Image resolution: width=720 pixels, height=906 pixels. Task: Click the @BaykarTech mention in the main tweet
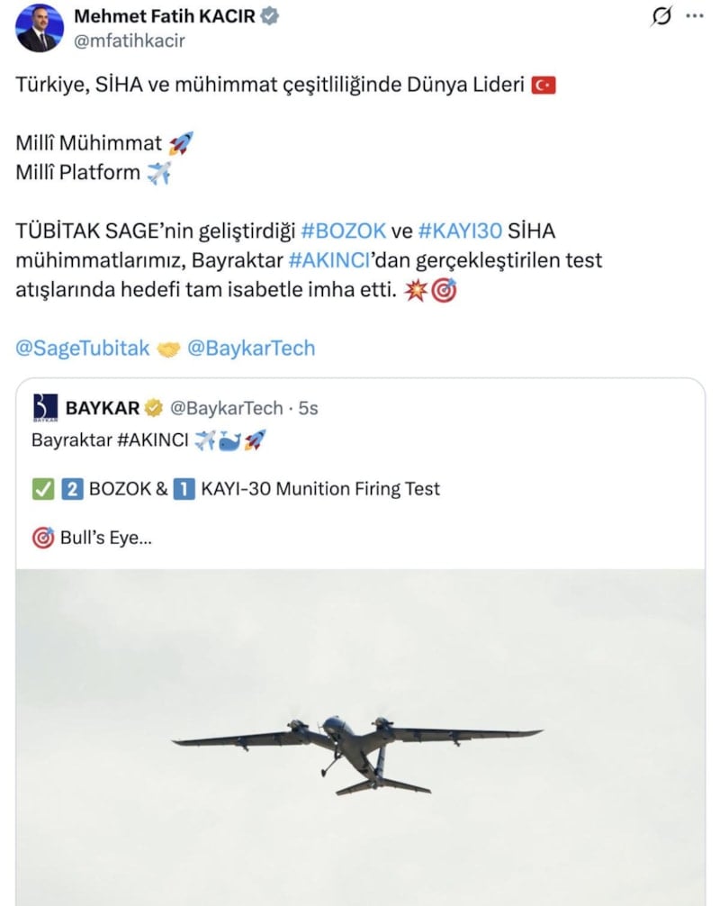pos(251,349)
